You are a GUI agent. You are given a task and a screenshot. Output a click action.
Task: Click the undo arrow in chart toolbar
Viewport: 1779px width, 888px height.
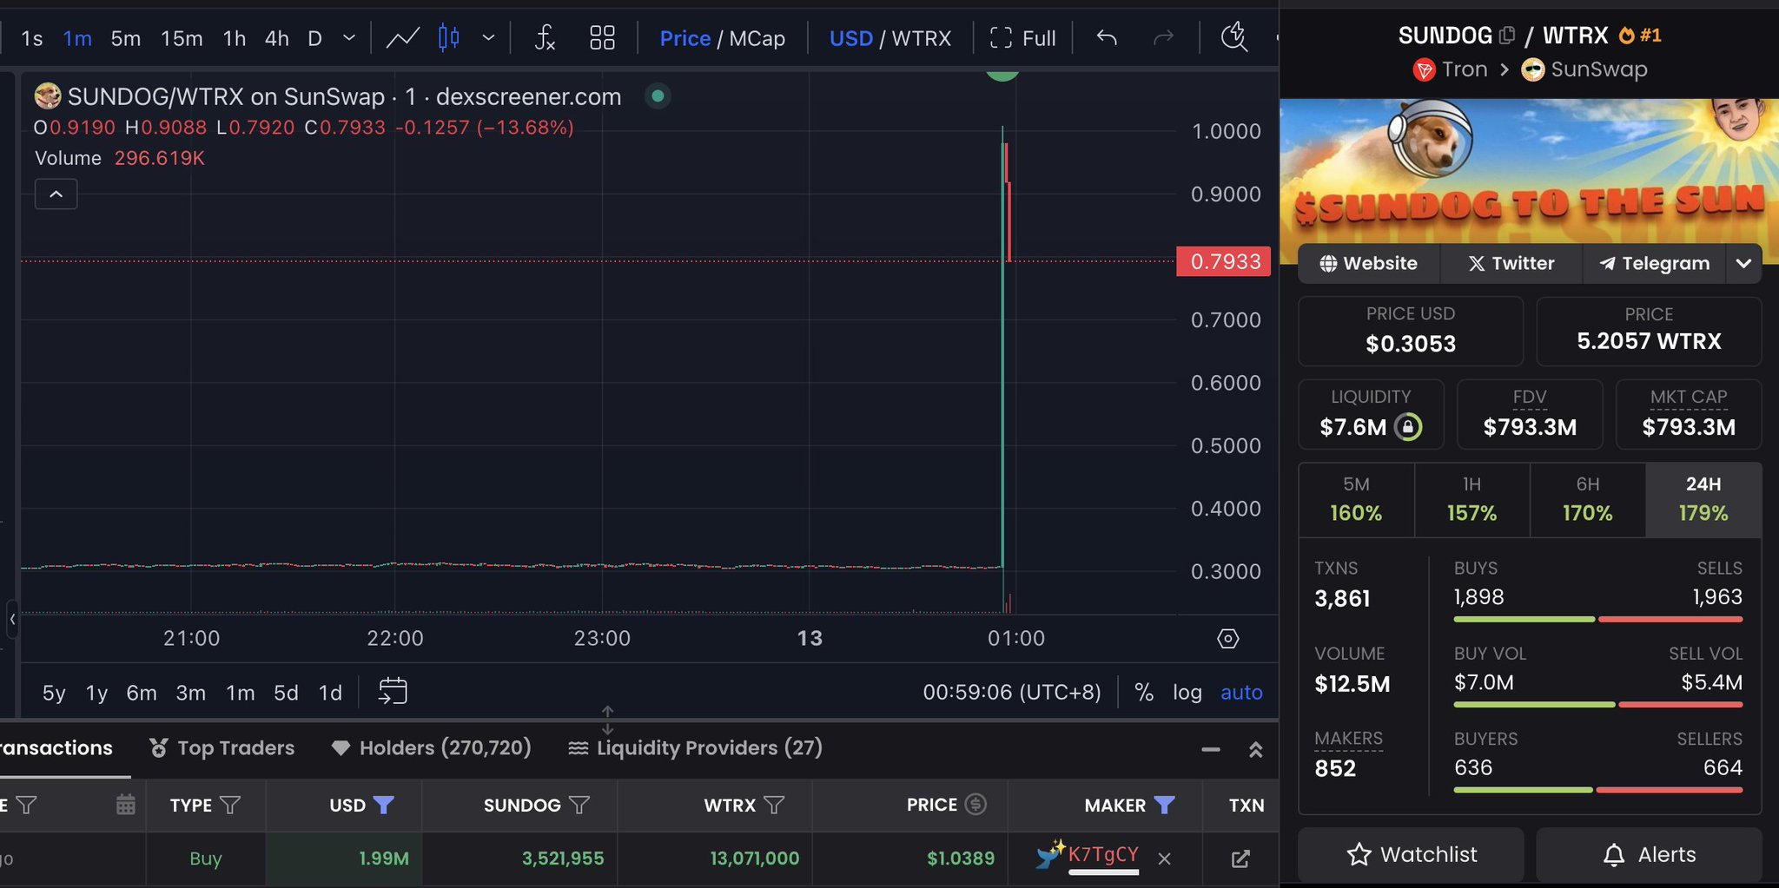tap(1106, 38)
